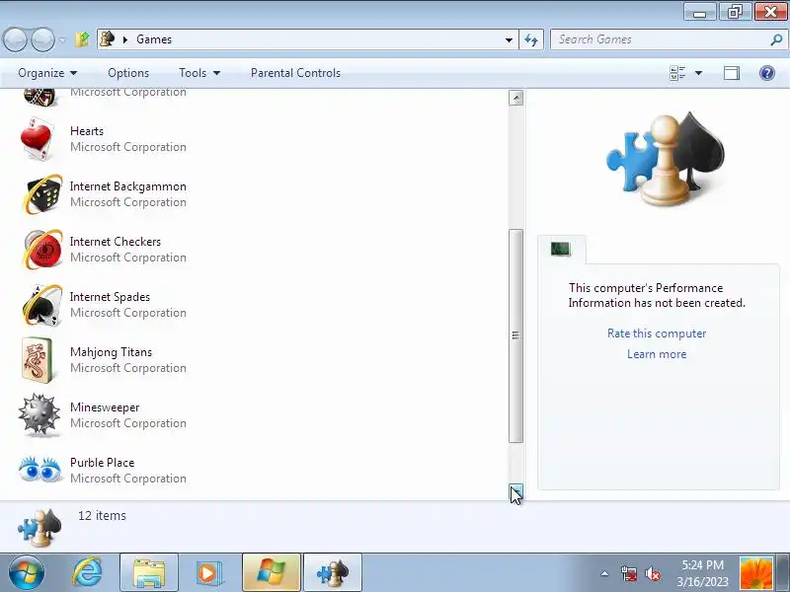Click the Rate this computer link
The width and height of the screenshot is (790, 592).
click(x=657, y=333)
